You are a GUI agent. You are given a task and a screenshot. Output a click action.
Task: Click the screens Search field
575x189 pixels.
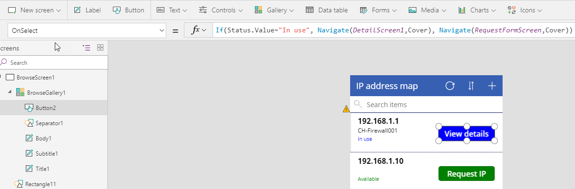54,62
